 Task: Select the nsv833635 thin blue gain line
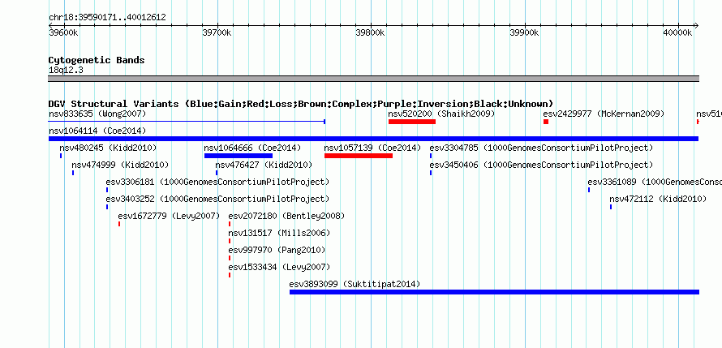(187, 122)
